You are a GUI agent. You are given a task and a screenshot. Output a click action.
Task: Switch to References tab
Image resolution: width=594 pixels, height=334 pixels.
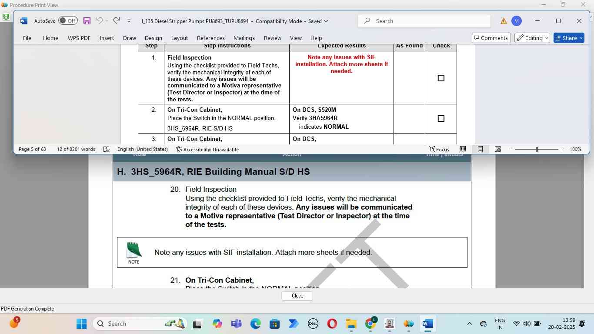click(211, 38)
